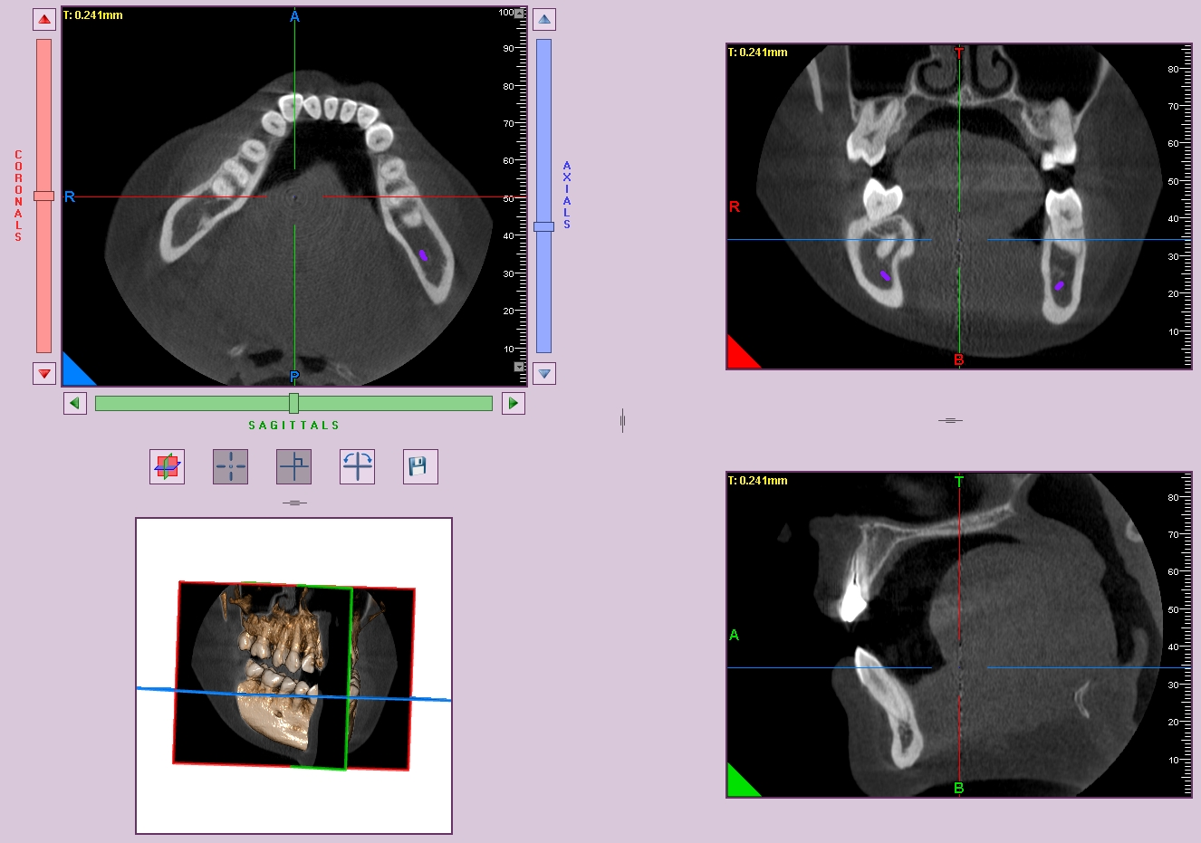
Task: Click the green left arrow of Sagittals slider
Action: pos(75,403)
